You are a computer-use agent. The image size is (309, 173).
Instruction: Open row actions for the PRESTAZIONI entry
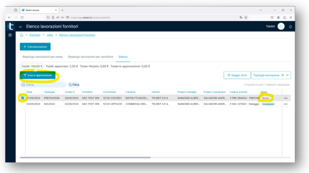285,98
